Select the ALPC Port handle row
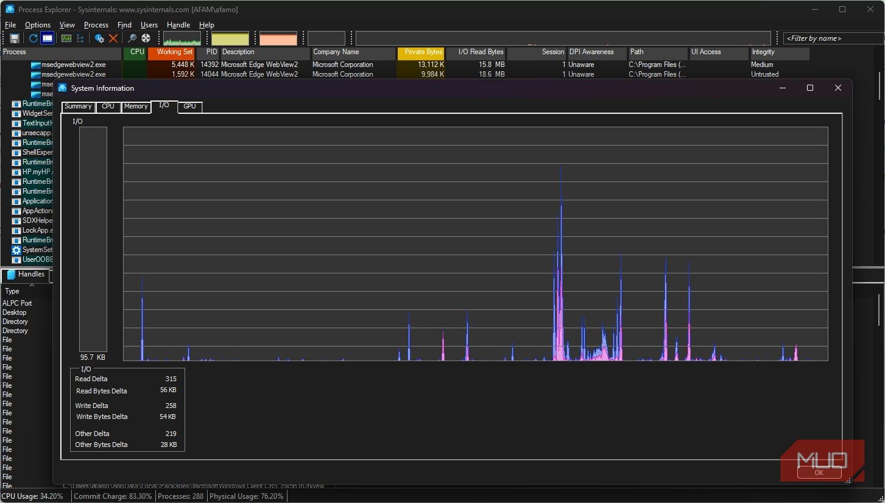Screen dimensions: 885x503 [x=18, y=303]
